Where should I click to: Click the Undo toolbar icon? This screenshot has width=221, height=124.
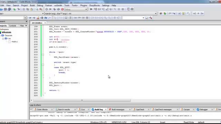15,9
